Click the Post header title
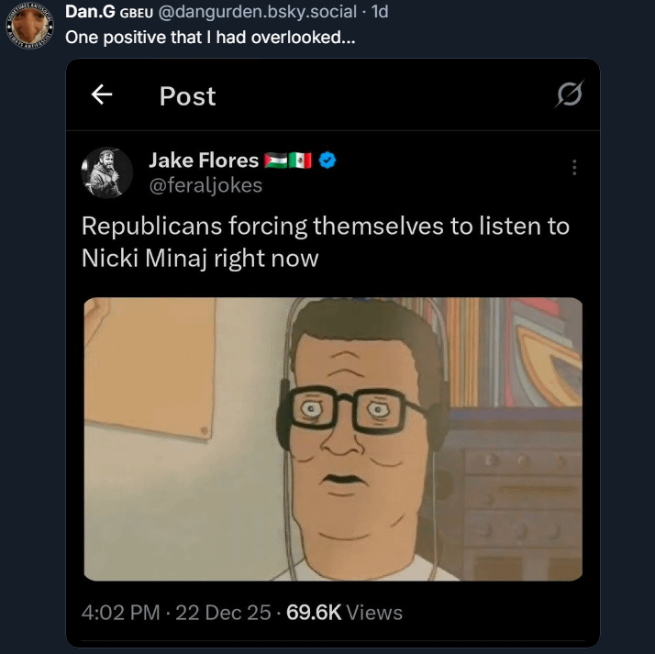 [187, 95]
